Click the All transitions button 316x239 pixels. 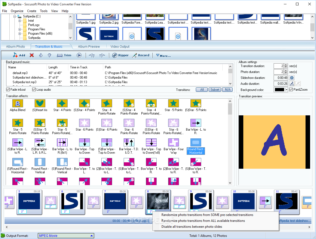(x=202, y=90)
